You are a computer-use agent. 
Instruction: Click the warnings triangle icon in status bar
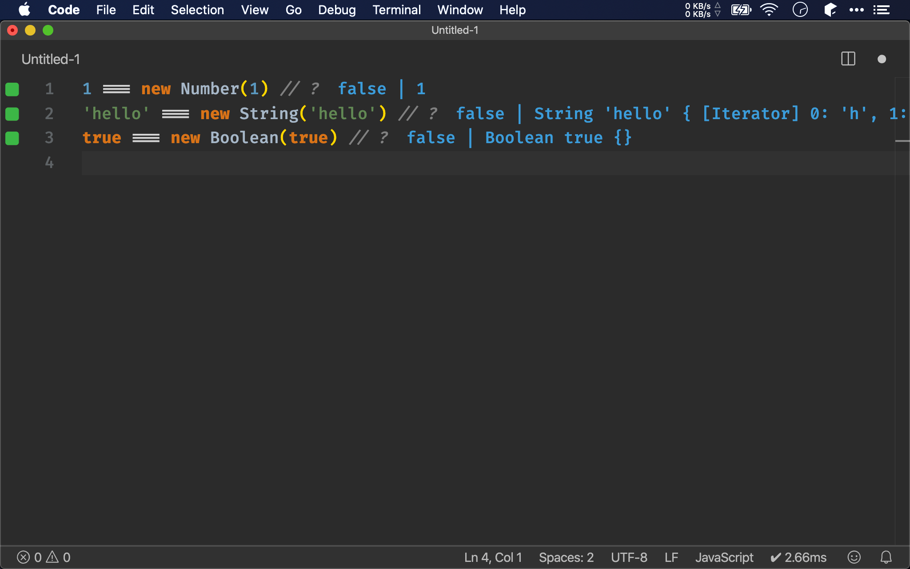tap(52, 557)
